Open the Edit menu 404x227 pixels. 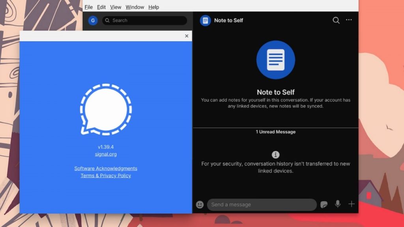pyautogui.click(x=101, y=7)
